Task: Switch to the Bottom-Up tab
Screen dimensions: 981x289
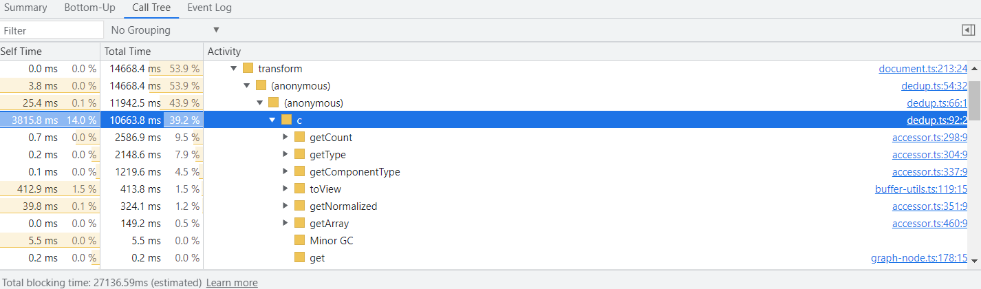Action: [x=89, y=8]
